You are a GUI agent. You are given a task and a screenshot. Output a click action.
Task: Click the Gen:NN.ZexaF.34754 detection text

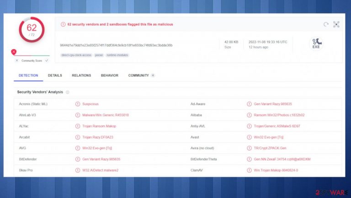click(282, 159)
